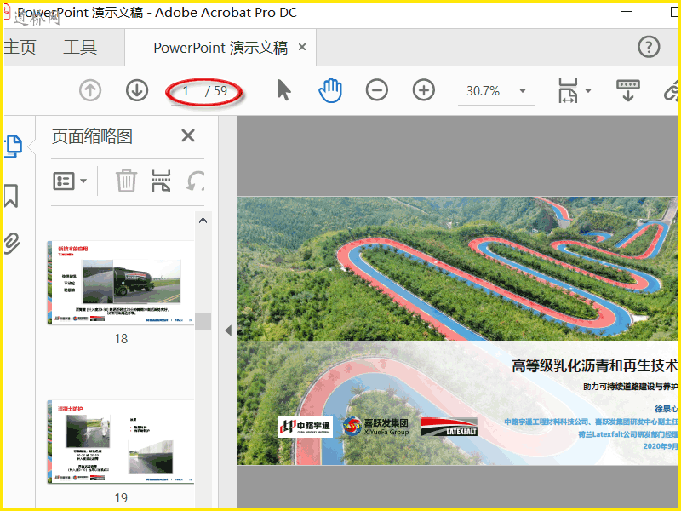
Task: Go to previous page with up arrow
Action: (90, 90)
